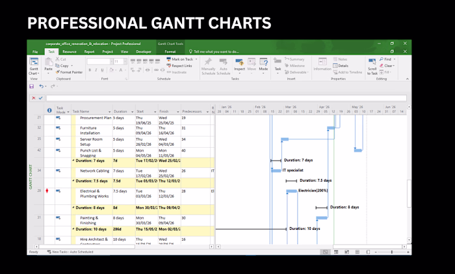Click the formula bar entry field

[226, 98]
